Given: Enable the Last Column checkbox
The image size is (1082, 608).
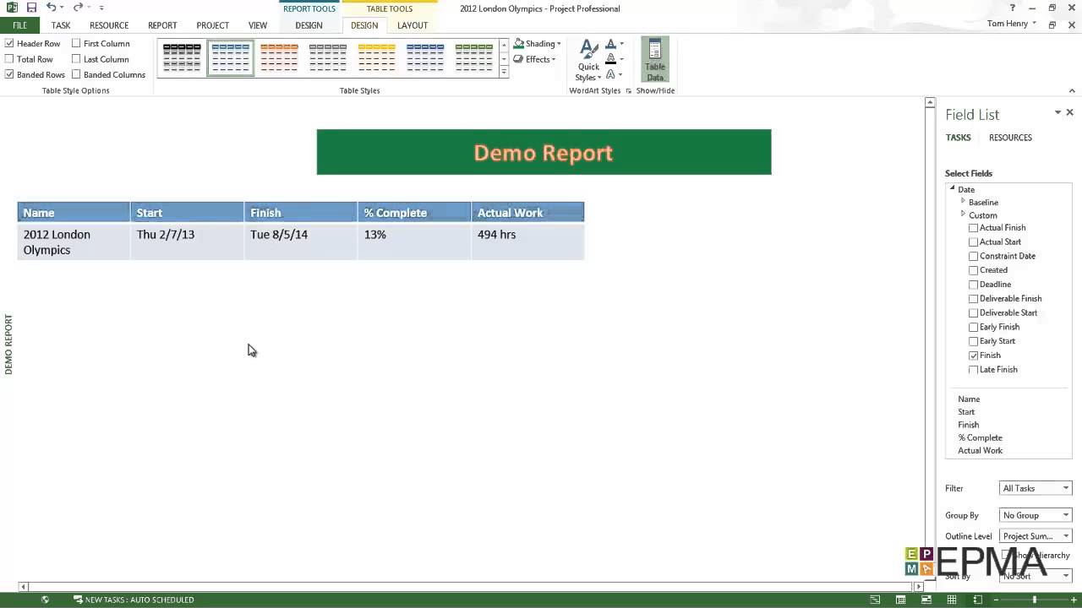Looking at the screenshot, I should pos(76,59).
